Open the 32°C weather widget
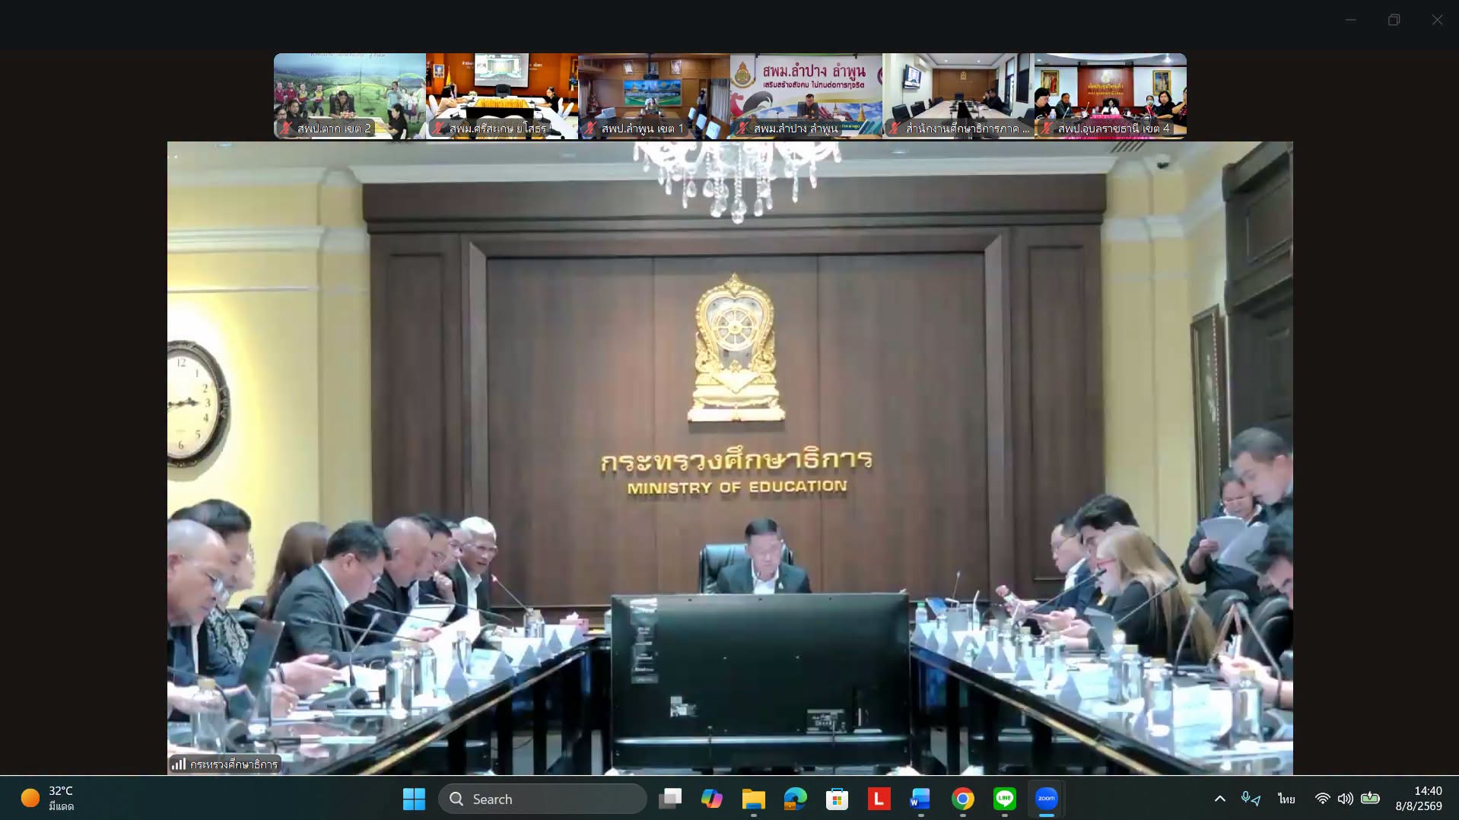 coord(48,799)
